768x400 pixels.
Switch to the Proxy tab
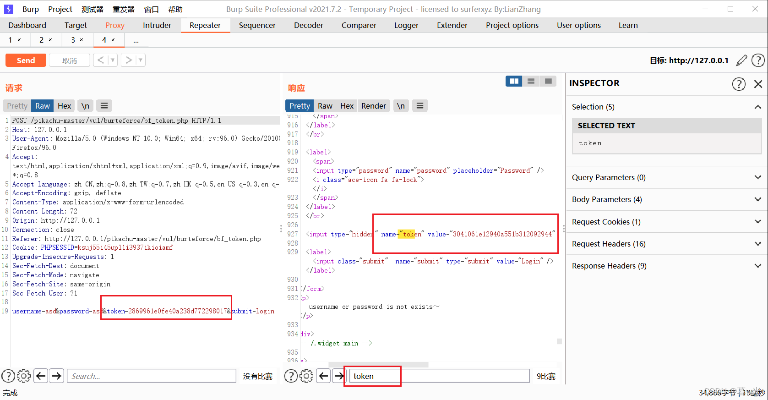pos(114,25)
